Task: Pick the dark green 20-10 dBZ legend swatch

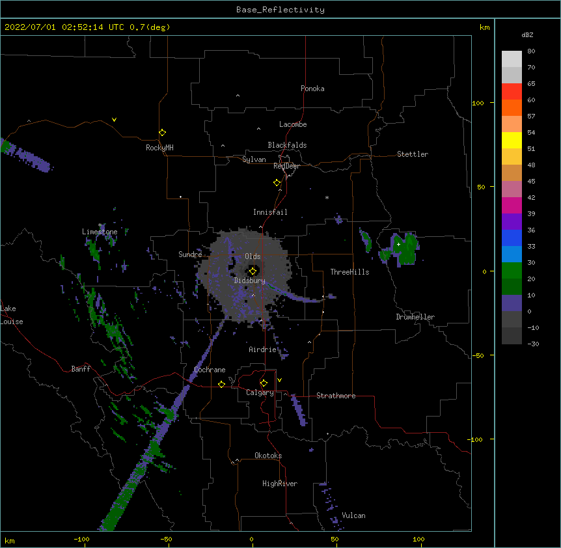Action: [512, 286]
